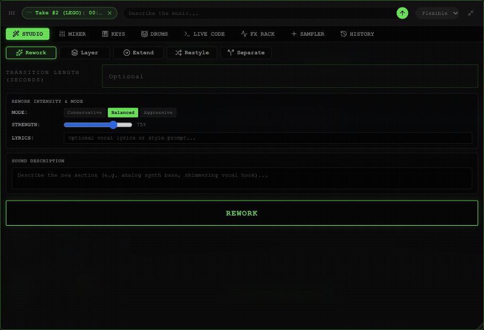The width and height of the screenshot is (484, 330).
Task: Open the FX RACK tab
Action: (x=258, y=34)
